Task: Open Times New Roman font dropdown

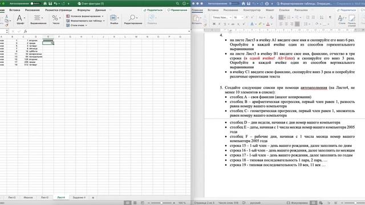Action: (x=222, y=18)
